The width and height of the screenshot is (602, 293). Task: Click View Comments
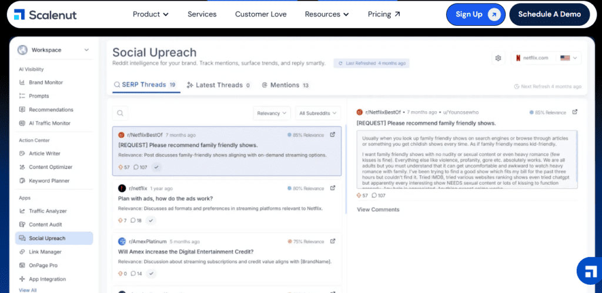point(378,209)
